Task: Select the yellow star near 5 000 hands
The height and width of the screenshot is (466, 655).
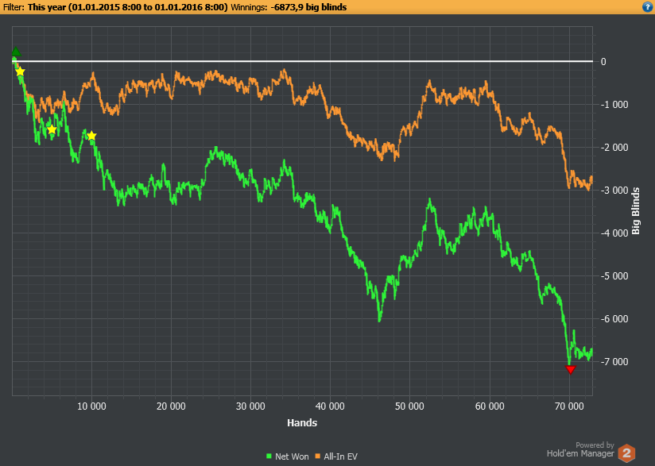Action: pyautogui.click(x=52, y=129)
